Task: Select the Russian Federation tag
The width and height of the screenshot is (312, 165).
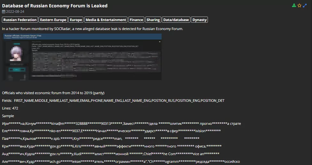Action: coord(20,20)
